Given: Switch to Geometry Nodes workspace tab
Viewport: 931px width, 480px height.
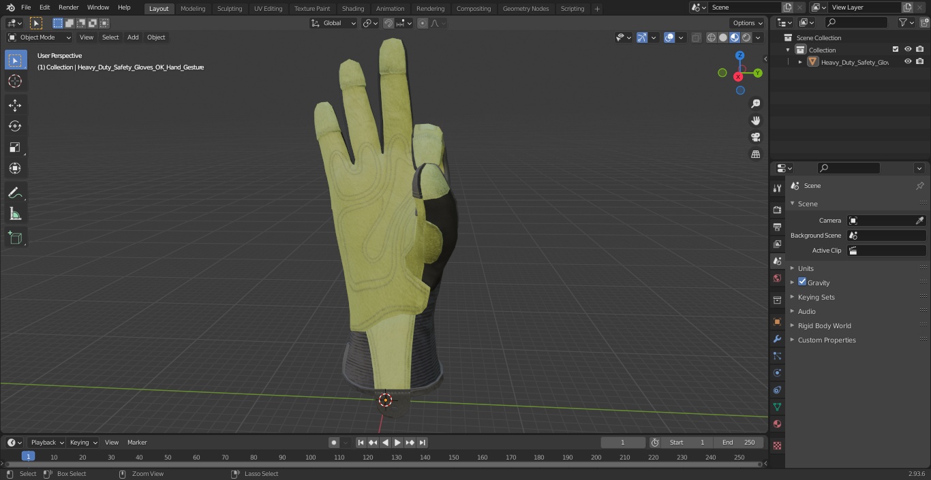Looking at the screenshot, I should click(x=525, y=9).
